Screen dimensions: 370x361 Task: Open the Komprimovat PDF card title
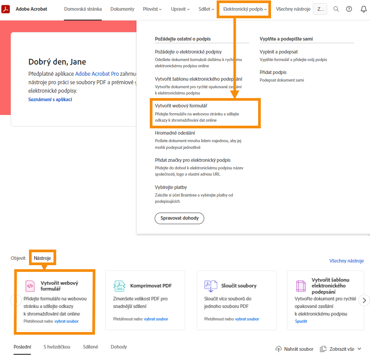[x=151, y=286]
